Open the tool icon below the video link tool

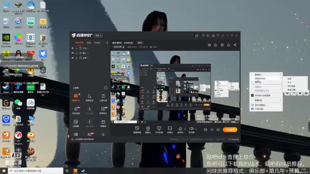(76, 123)
